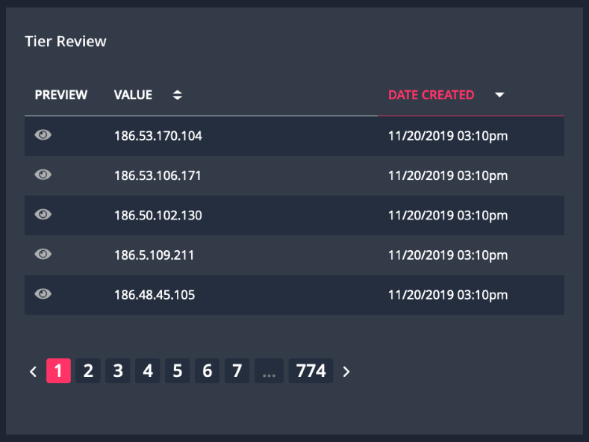Click the date of row 186.5.109.211
Viewport: 589px width, 442px height.
(448, 255)
